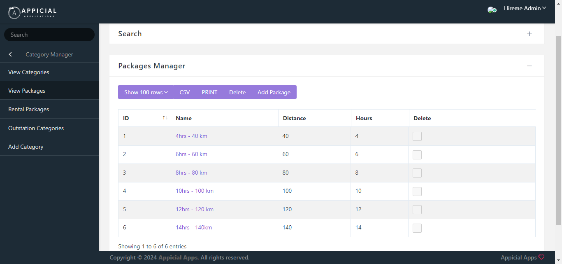
Task: Open View Categories in the sidebar
Action: (x=49, y=72)
